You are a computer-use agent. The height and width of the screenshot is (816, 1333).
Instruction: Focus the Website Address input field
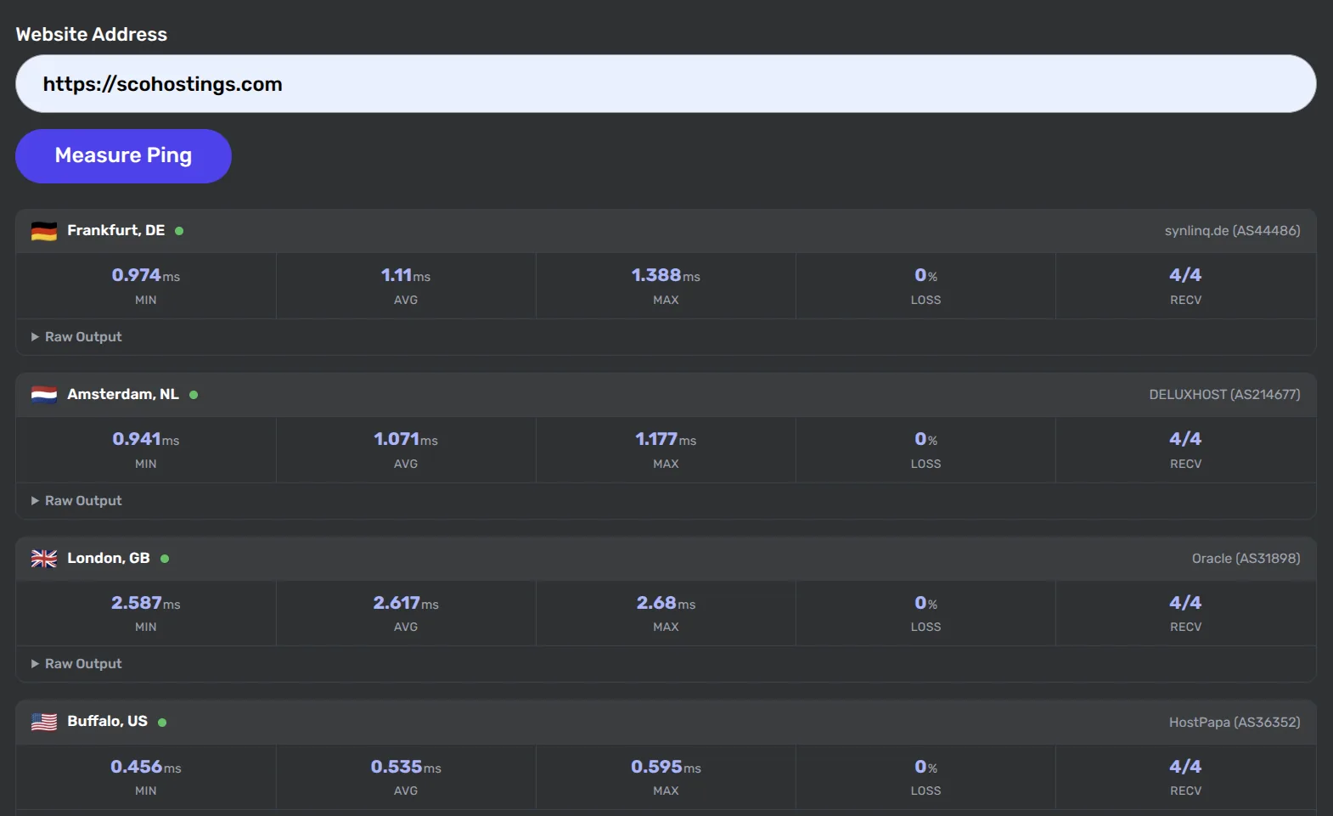point(666,84)
